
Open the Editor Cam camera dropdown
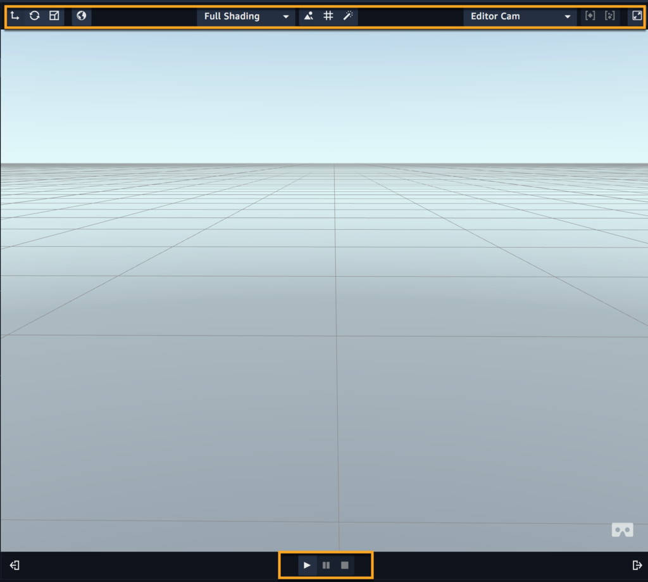pyautogui.click(x=520, y=16)
